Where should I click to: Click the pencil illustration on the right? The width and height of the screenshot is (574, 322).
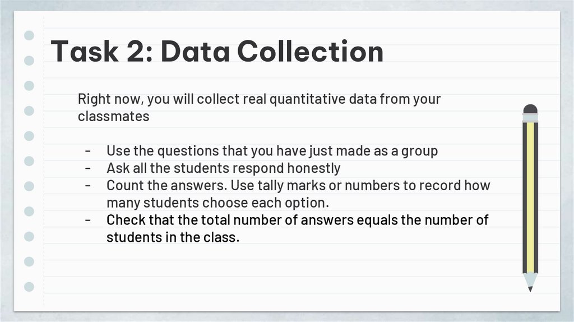point(530,196)
